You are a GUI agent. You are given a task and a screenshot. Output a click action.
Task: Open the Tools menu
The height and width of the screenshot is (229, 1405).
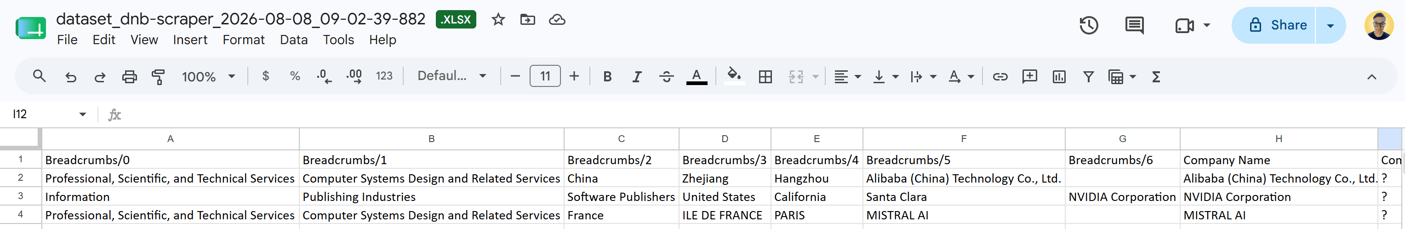[338, 40]
